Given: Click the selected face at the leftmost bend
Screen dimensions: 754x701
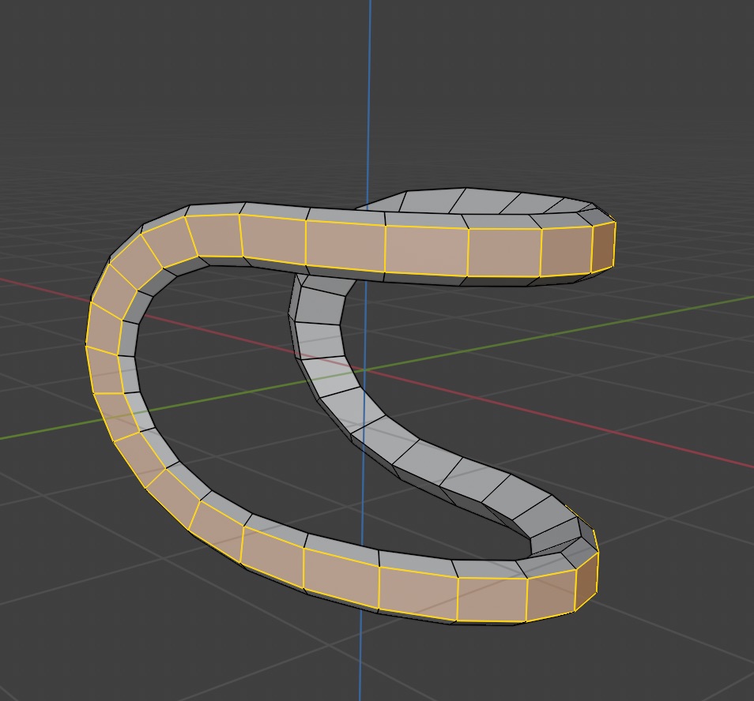Looking at the screenshot, I should click(x=103, y=324).
